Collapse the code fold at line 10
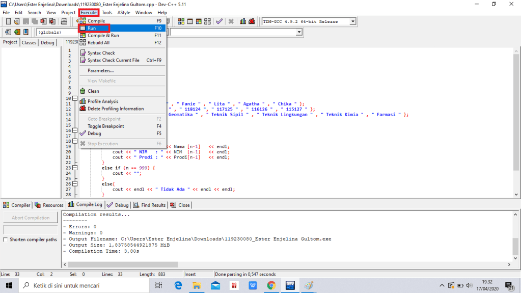Screen dimensions: 521x293 [x=75, y=98]
